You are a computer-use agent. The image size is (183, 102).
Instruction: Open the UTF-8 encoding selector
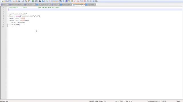pos(164,101)
